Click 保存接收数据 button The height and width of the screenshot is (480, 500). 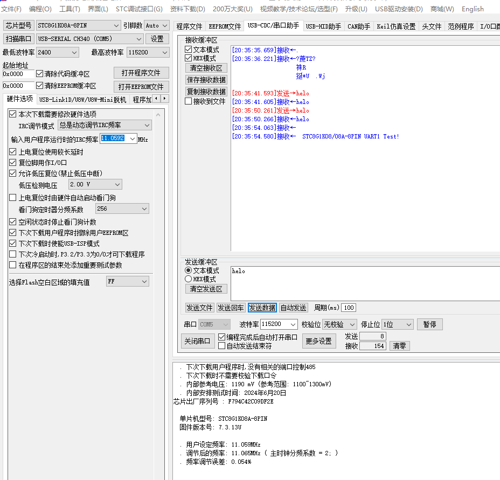(206, 80)
